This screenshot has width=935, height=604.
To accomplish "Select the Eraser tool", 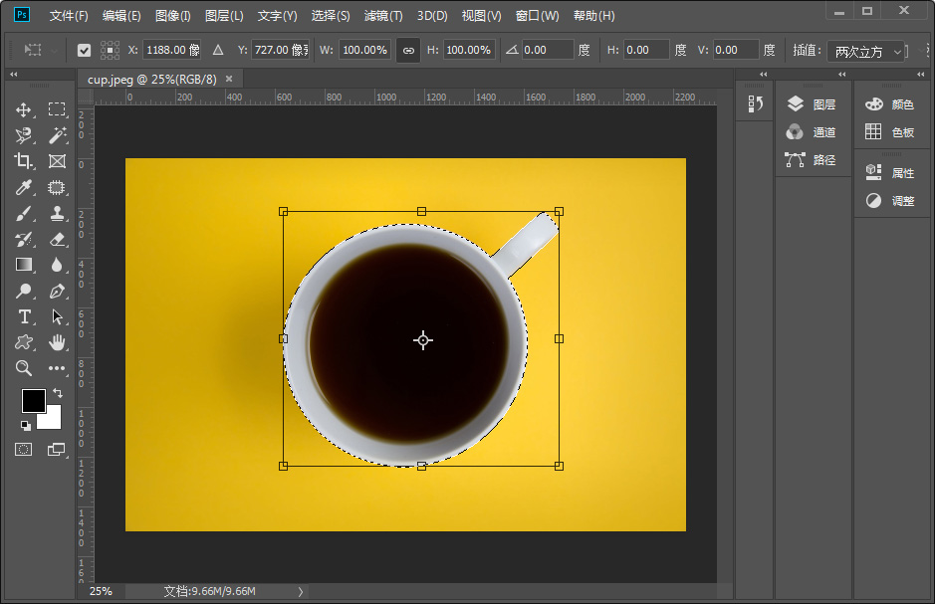I will point(57,240).
